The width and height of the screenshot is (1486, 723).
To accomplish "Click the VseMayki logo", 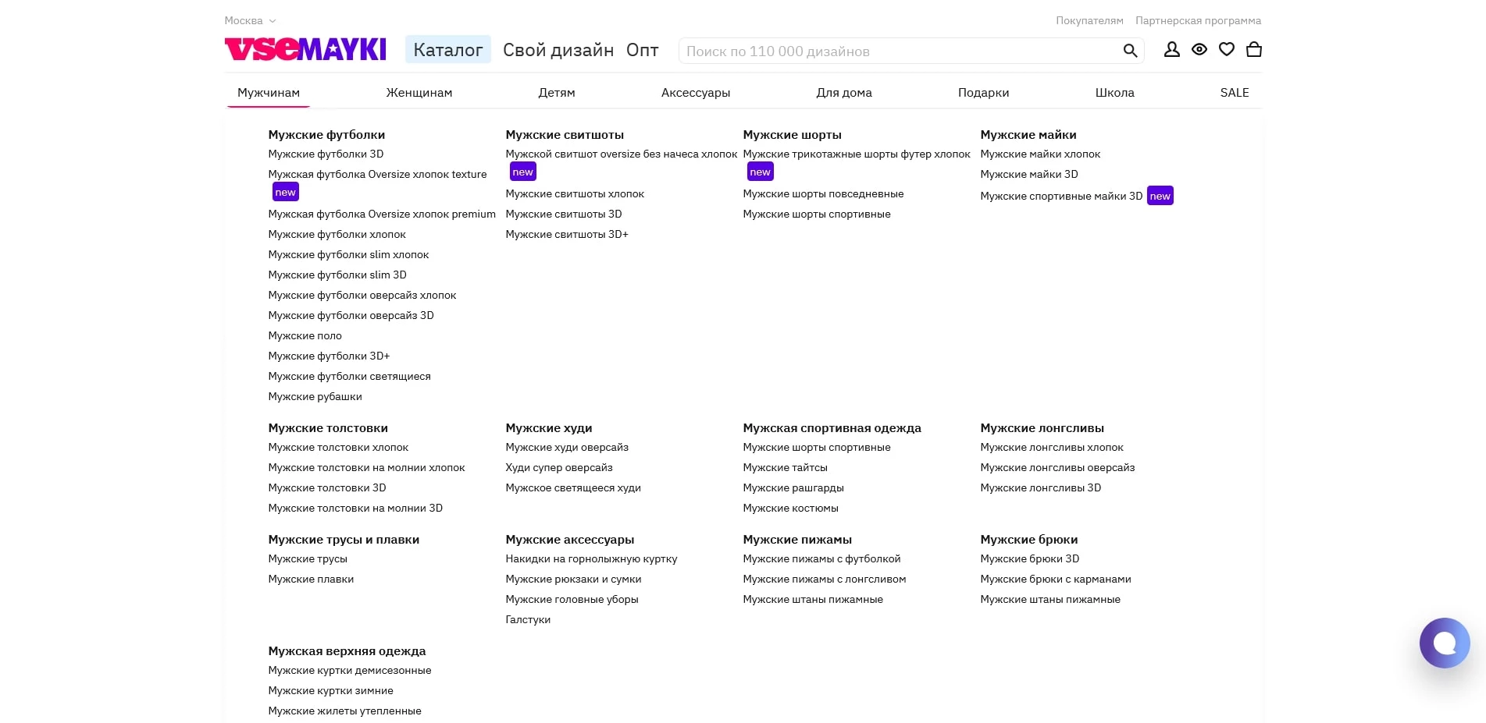I will point(305,49).
